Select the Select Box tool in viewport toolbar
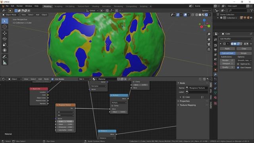This screenshot has height=143, width=254. [x=5, y=21]
